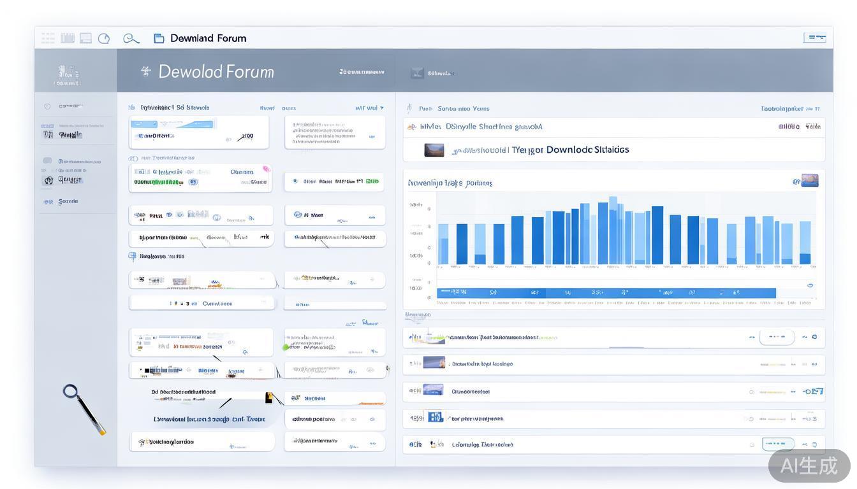Click the search key icon in top toolbar

click(131, 39)
